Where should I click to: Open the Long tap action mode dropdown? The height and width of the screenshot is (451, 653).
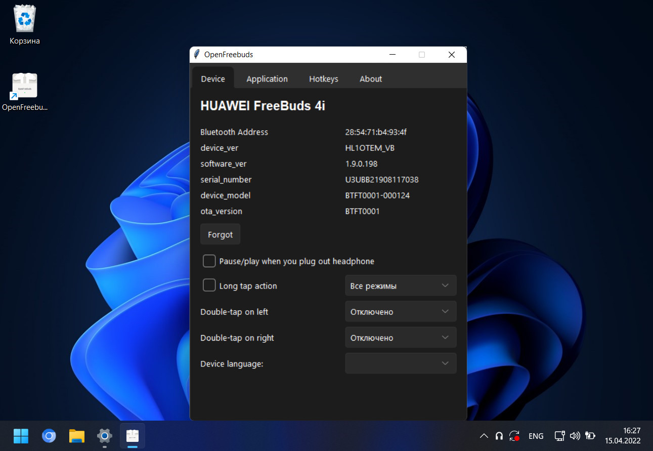tap(401, 285)
